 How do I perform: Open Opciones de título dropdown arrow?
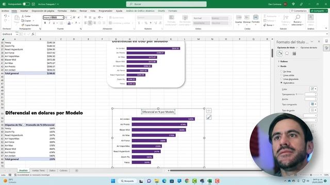[x=297, y=48]
